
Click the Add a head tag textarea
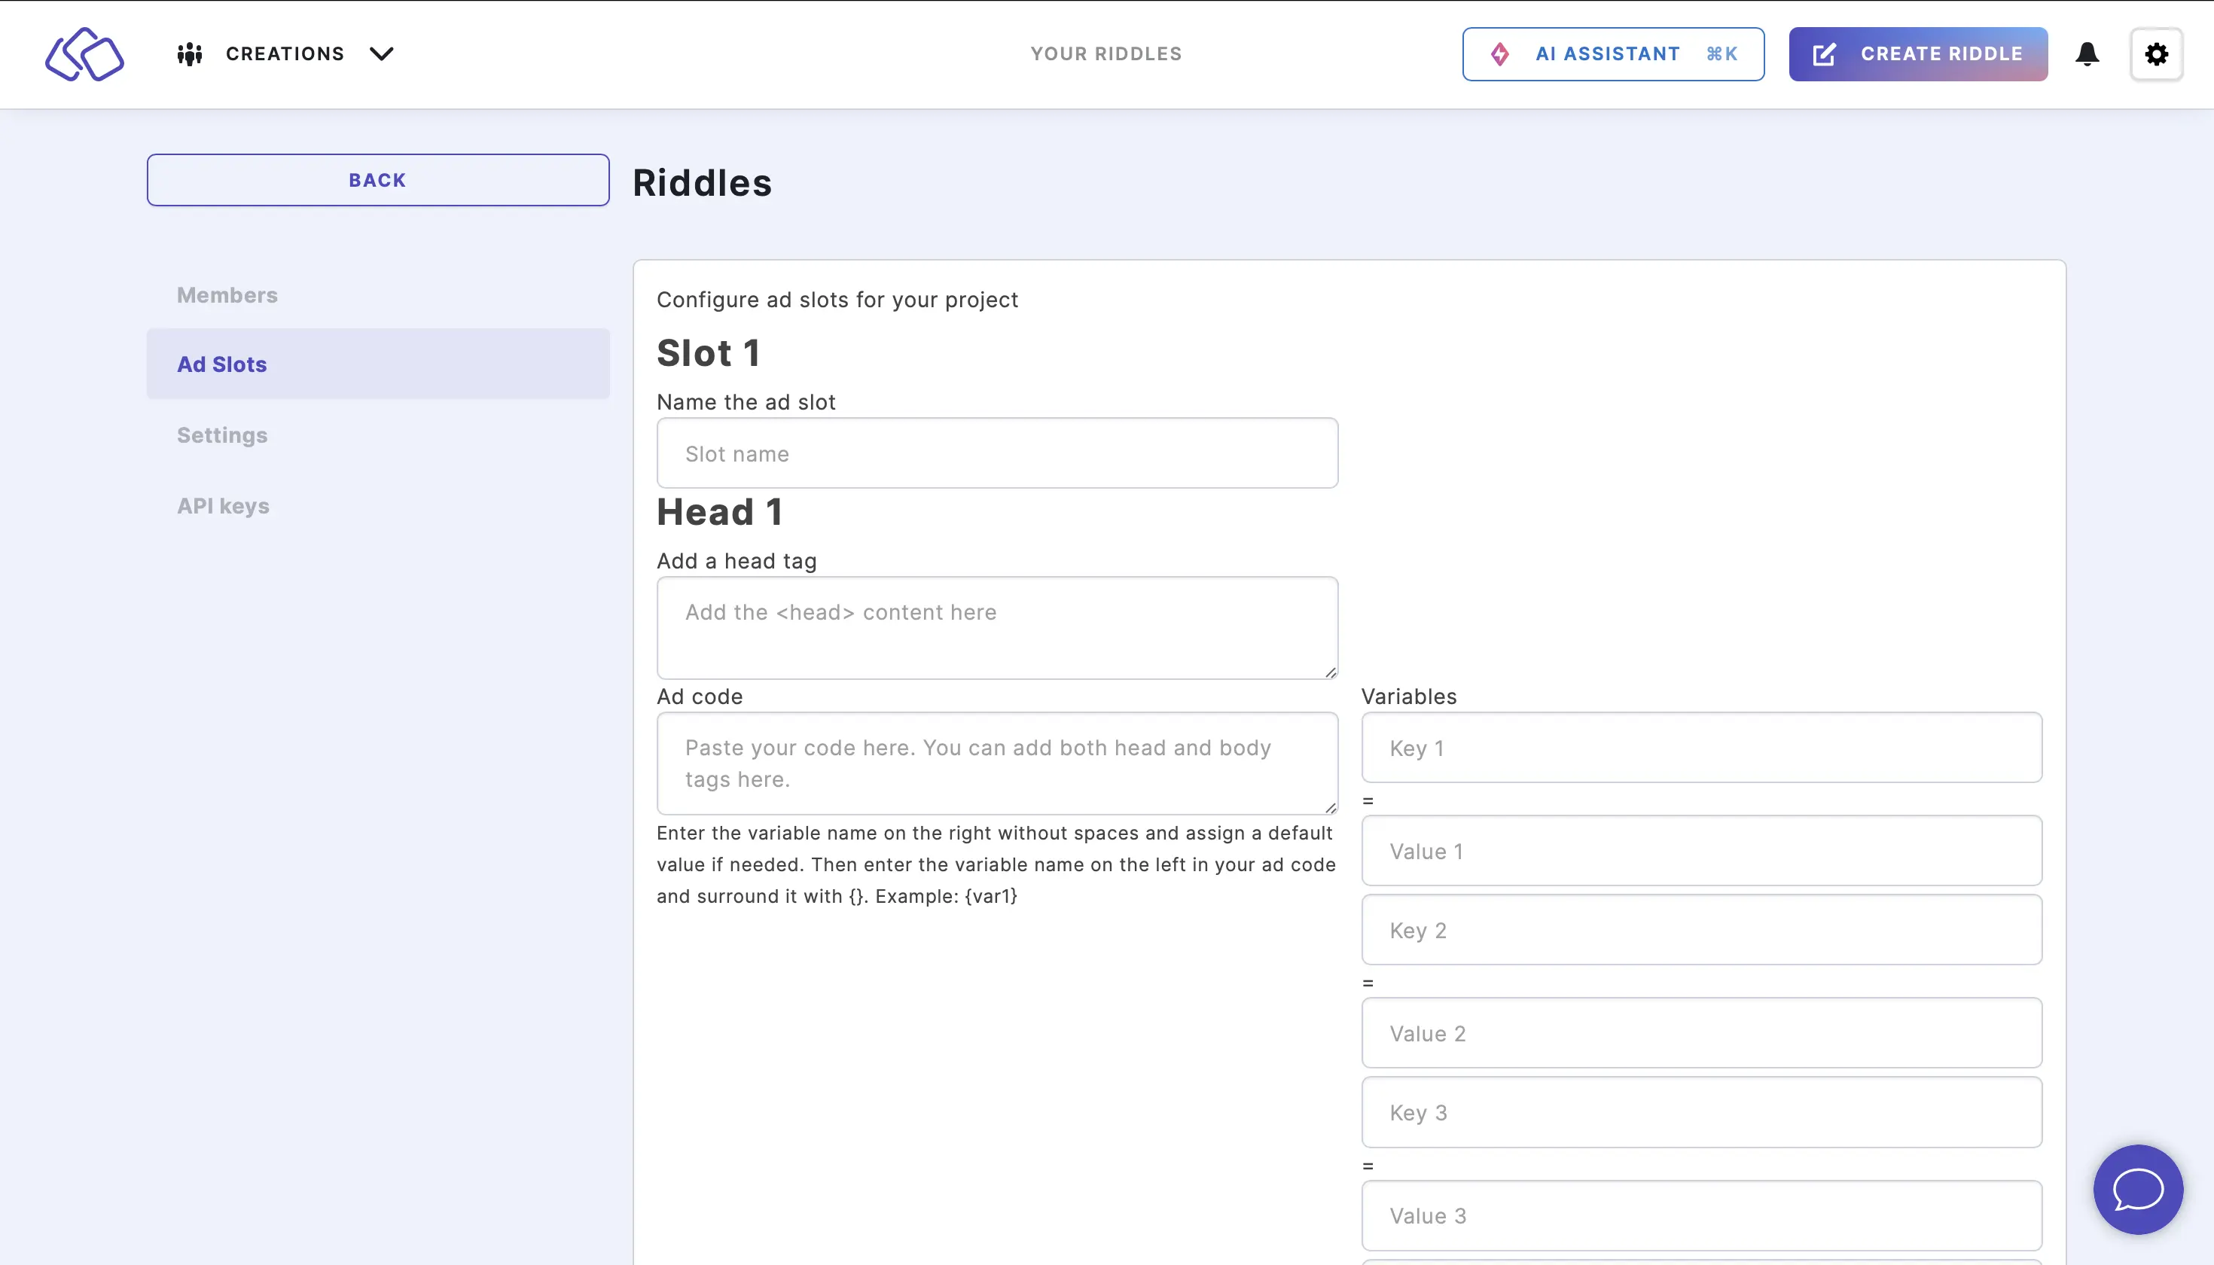[996, 628]
